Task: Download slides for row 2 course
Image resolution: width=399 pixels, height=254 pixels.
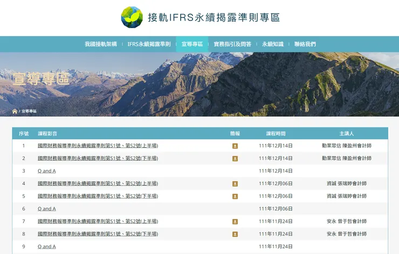Action: click(235, 159)
